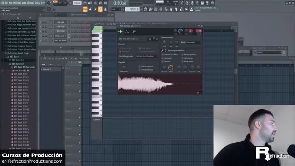Click the microphone icon in the top toolbar
Image resolution: width=295 pixels, height=166 pixels.
(192, 3)
